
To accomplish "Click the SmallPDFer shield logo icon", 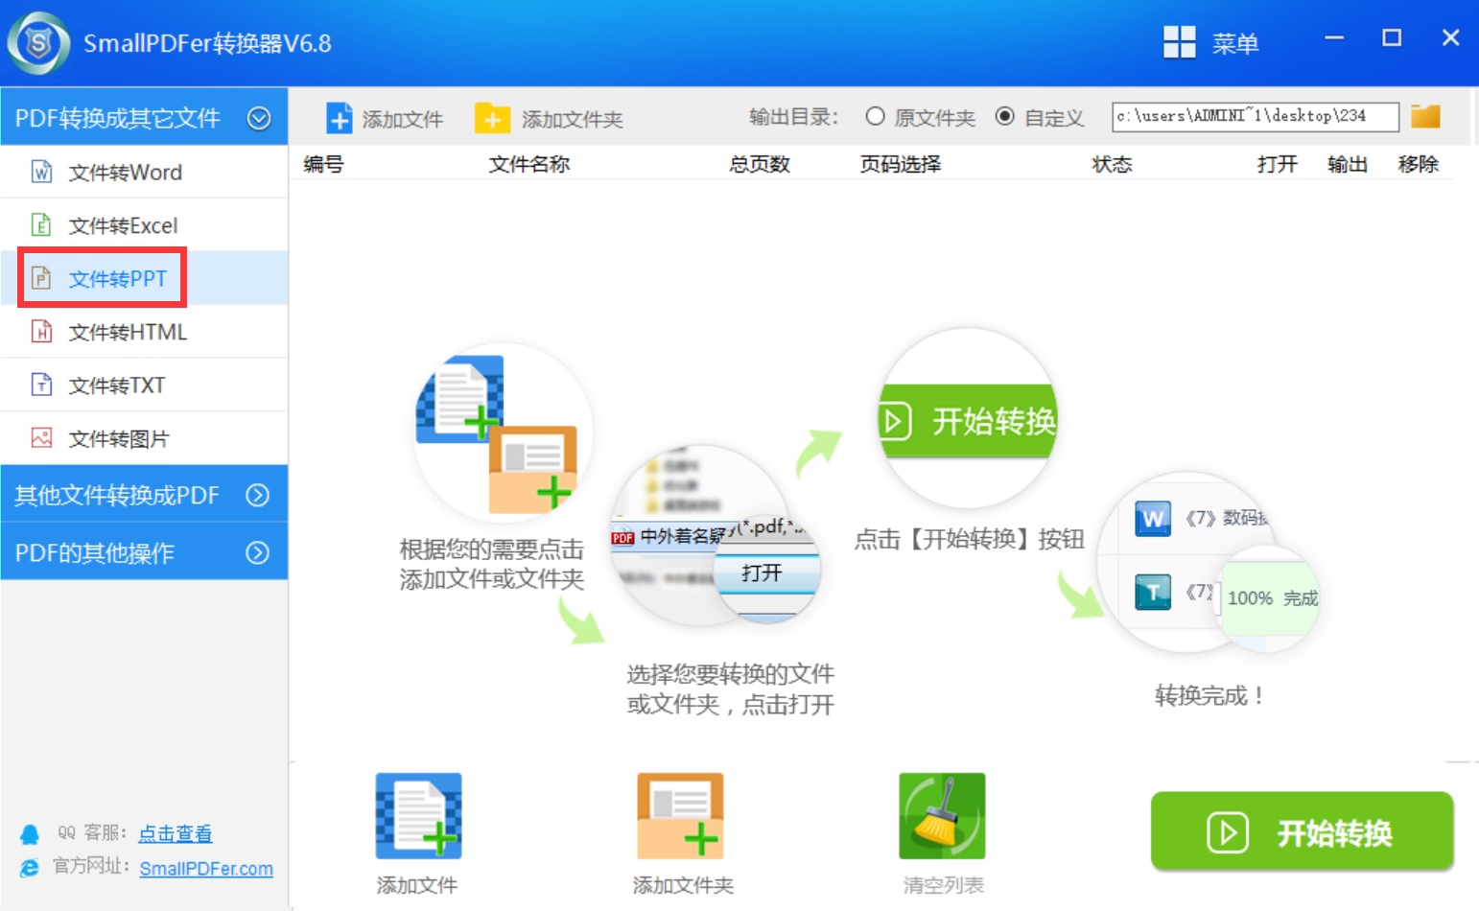I will point(38,43).
